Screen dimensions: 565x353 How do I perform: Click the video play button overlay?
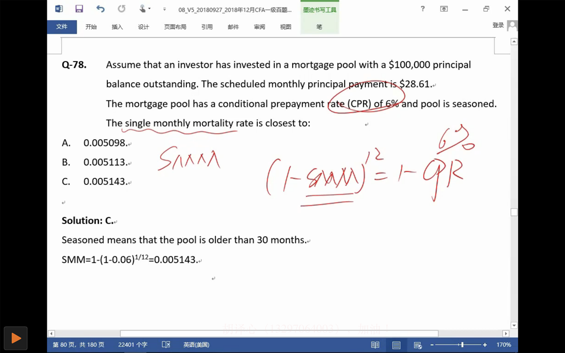[x=15, y=338]
